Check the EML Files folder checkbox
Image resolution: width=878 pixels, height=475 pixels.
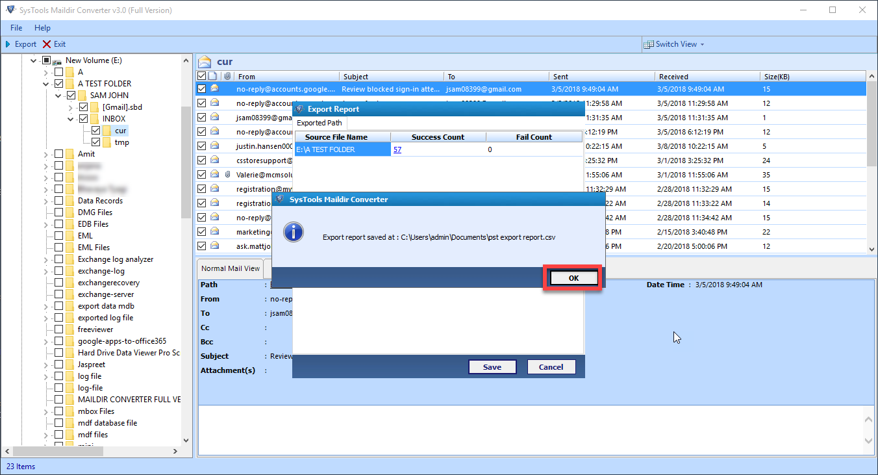59,248
